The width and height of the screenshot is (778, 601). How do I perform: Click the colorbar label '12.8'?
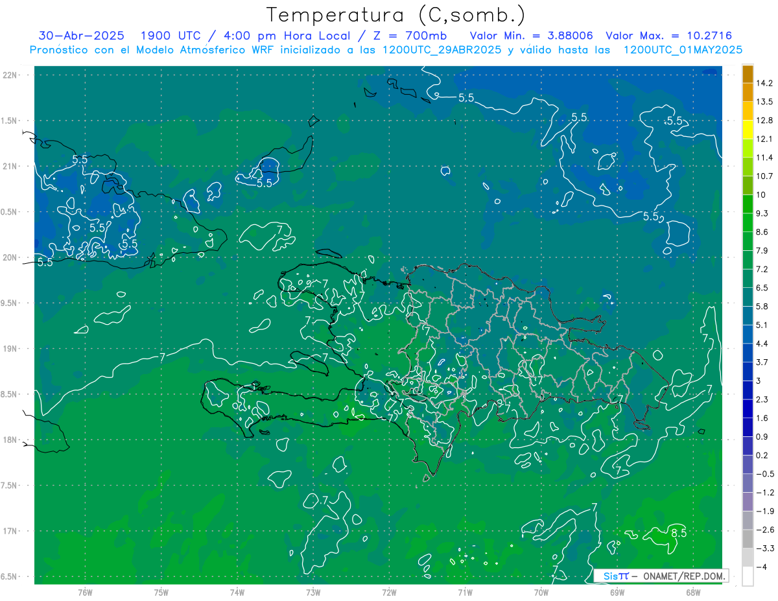[764, 121]
